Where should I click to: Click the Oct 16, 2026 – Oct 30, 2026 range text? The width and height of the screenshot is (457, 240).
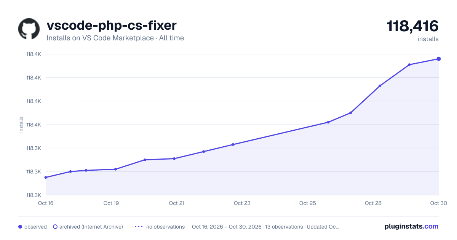pyautogui.click(x=227, y=227)
